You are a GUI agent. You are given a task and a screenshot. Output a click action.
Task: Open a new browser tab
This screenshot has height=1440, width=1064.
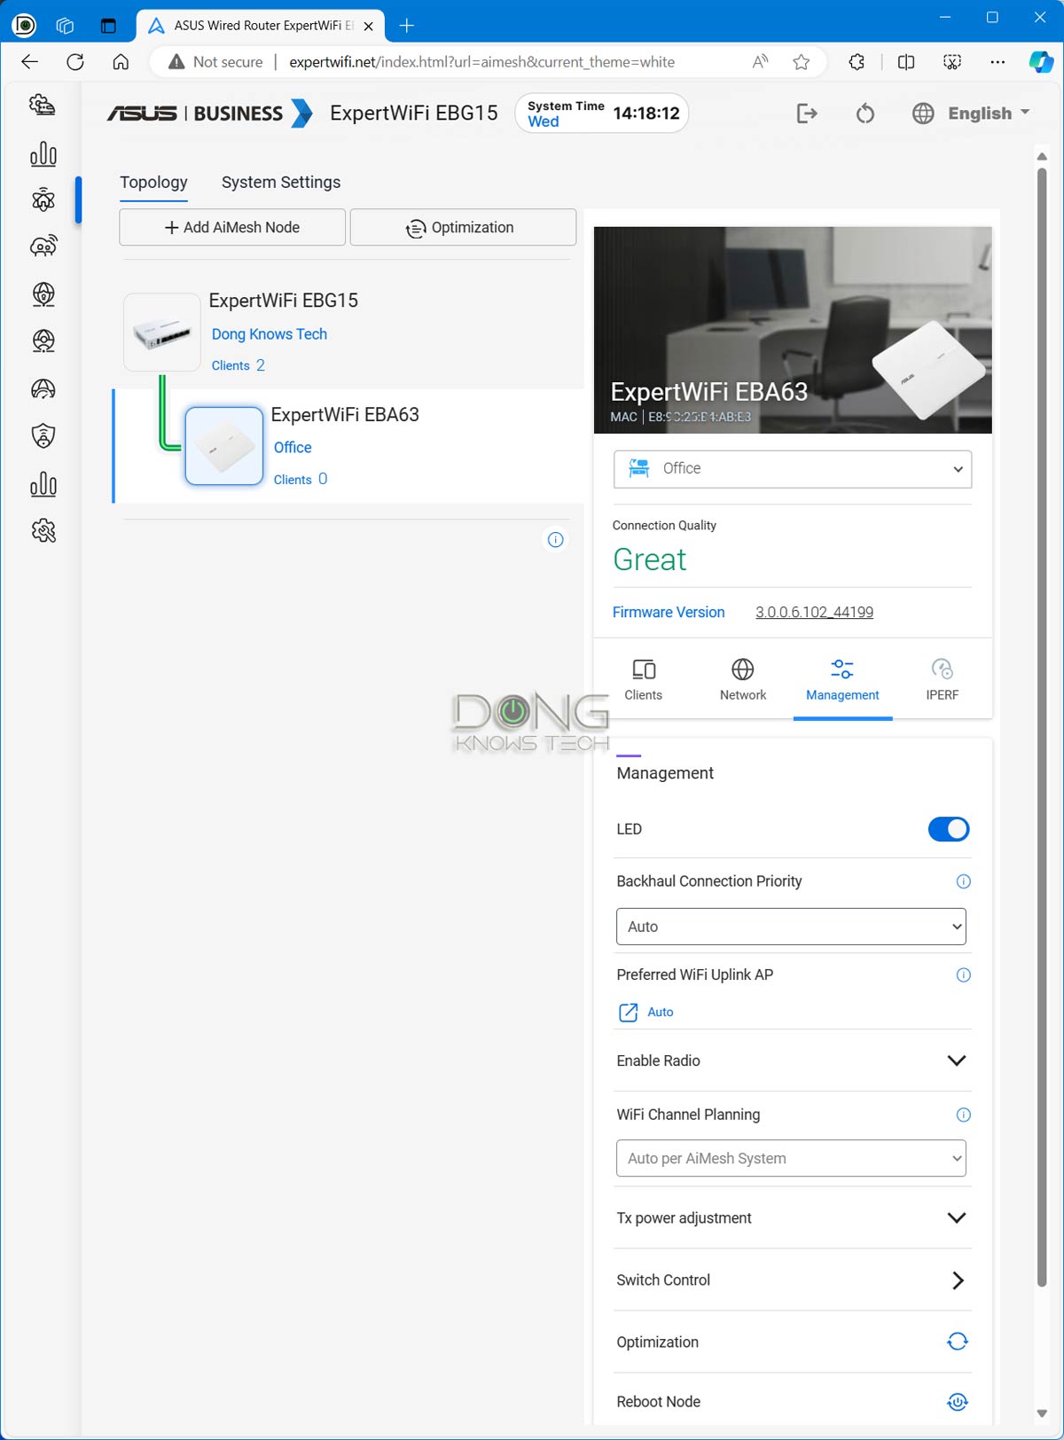[407, 26]
